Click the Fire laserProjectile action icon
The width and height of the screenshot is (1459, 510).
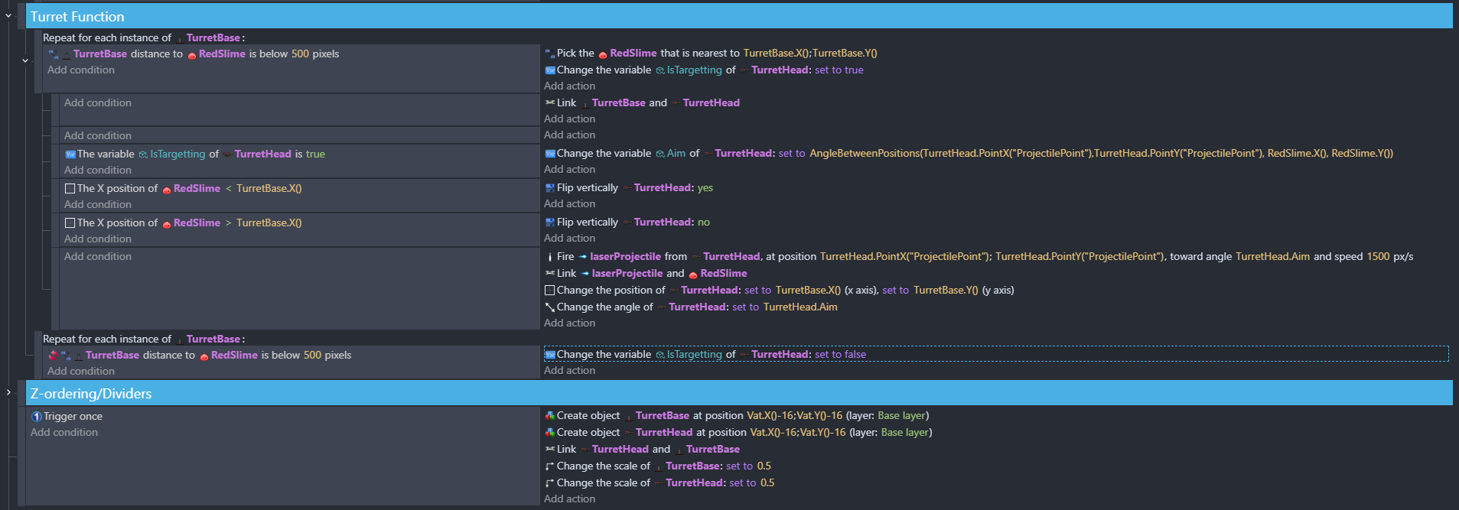coord(549,257)
